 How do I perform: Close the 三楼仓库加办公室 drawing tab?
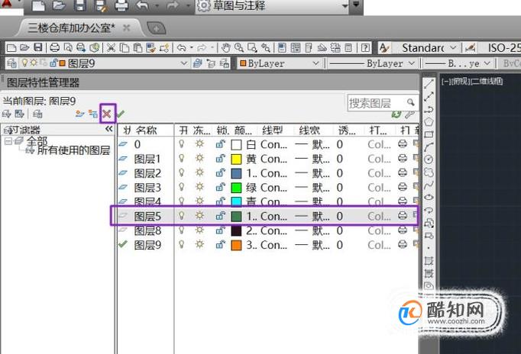click(x=127, y=28)
